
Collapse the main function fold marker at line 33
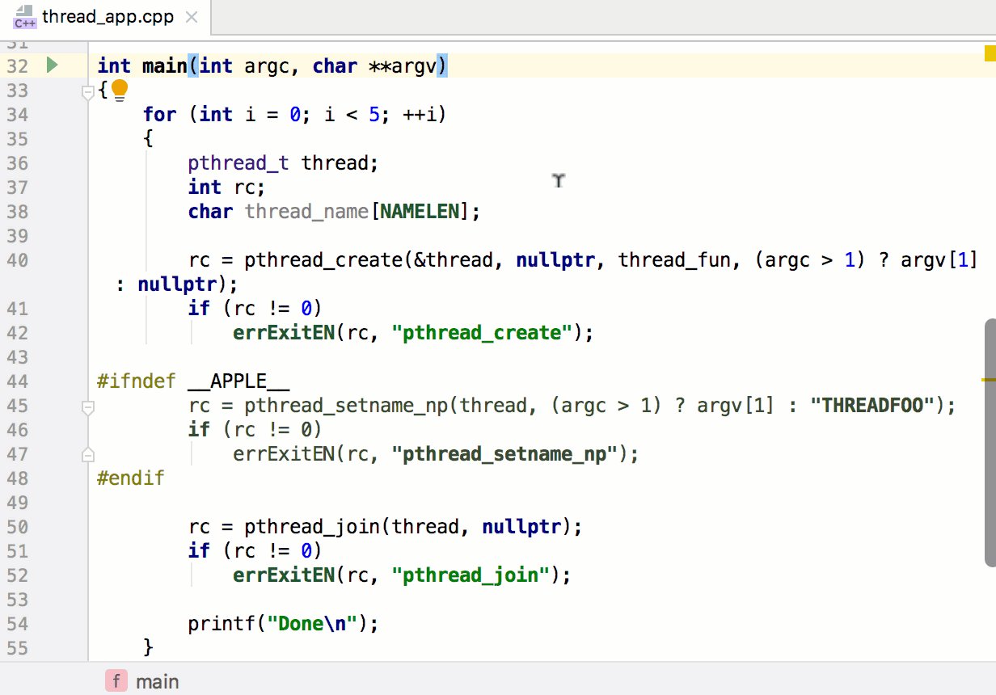point(88,94)
